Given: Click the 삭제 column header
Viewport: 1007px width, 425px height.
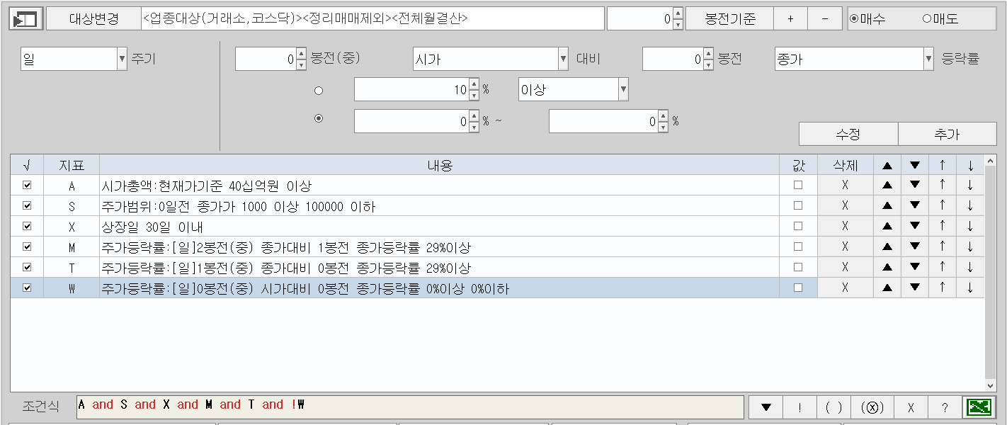Looking at the screenshot, I should point(845,165).
